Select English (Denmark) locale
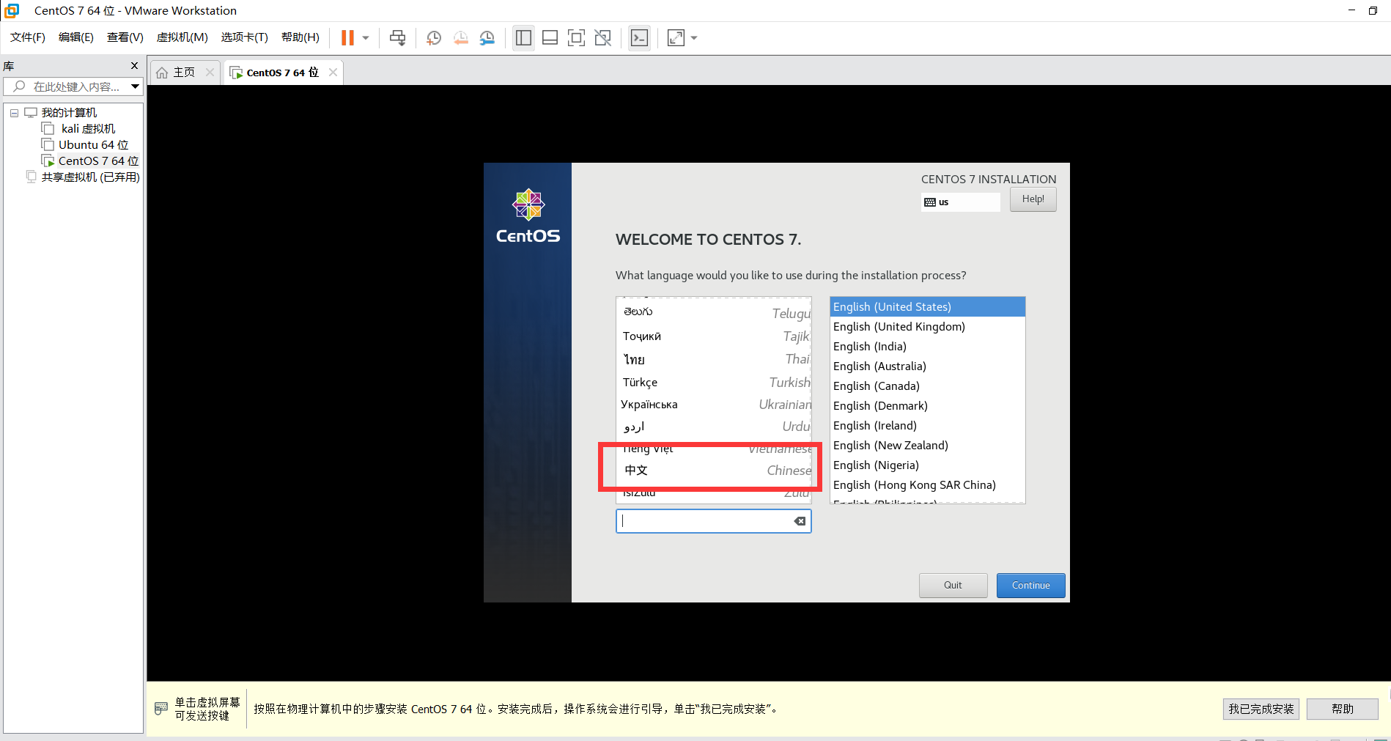Screen dimensions: 1391x741 pyautogui.click(x=927, y=406)
